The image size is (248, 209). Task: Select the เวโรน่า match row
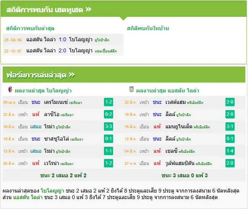(63, 163)
